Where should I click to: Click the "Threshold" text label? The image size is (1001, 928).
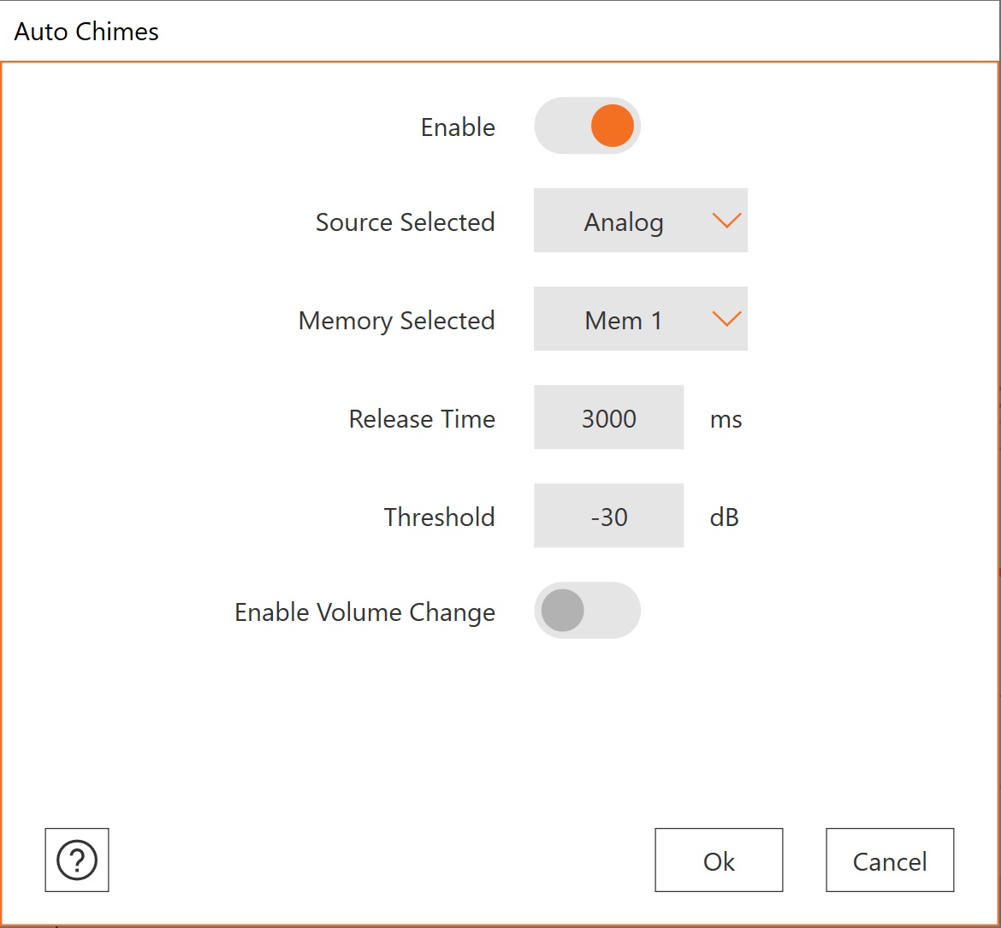coord(439,517)
